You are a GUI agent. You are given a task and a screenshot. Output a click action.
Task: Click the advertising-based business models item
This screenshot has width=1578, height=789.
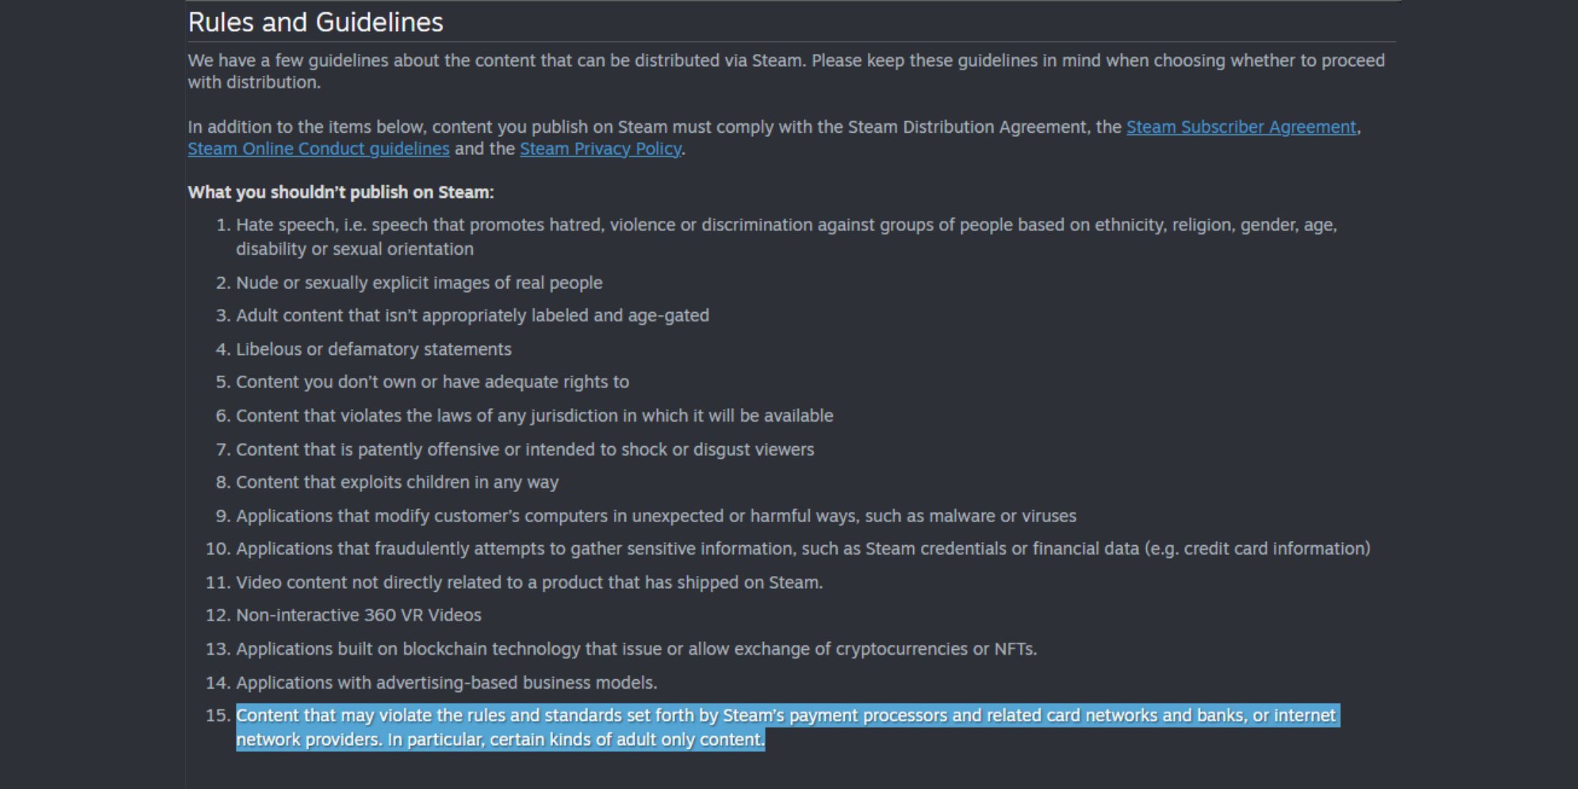(447, 683)
